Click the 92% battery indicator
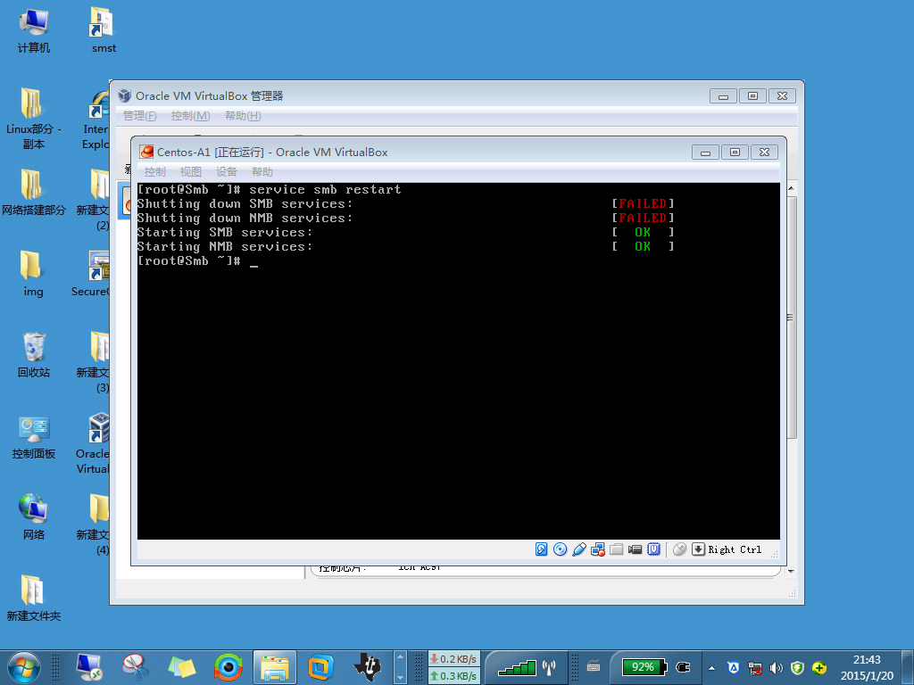The width and height of the screenshot is (914, 685). click(643, 667)
